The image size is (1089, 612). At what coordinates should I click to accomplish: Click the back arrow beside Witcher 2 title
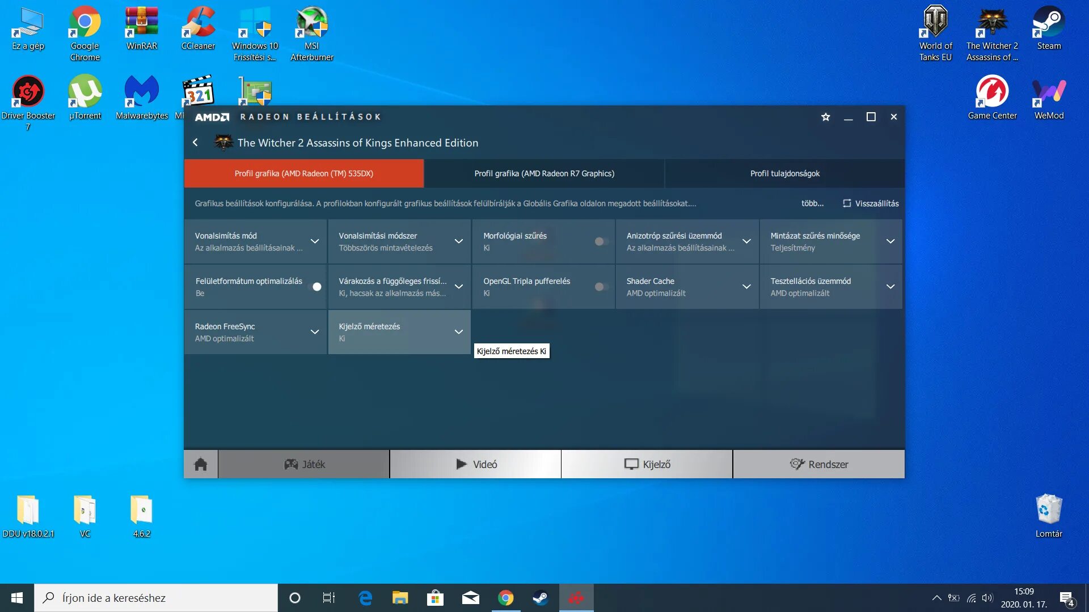click(x=196, y=143)
